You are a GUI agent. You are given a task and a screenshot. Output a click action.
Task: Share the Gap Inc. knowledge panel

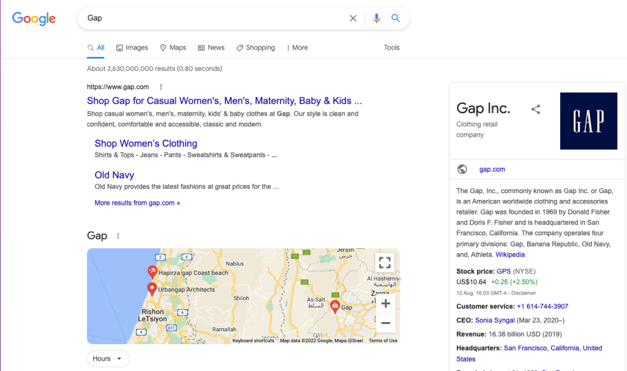pyautogui.click(x=536, y=109)
